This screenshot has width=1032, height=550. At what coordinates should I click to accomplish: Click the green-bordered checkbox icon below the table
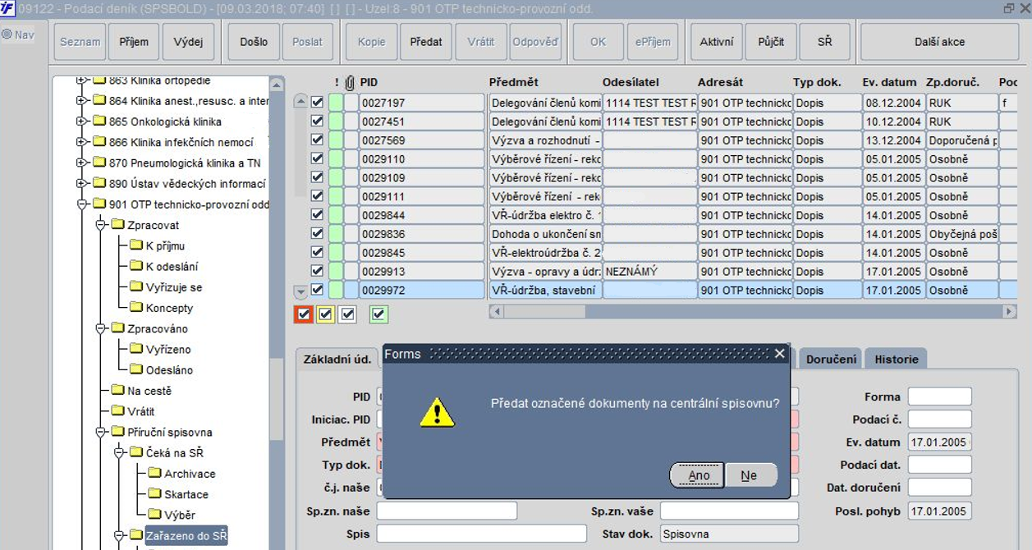(x=378, y=314)
